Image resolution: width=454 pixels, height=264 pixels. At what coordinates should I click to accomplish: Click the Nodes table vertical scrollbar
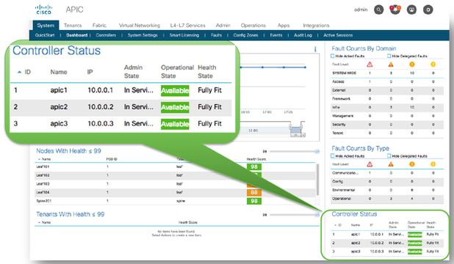coord(317,179)
